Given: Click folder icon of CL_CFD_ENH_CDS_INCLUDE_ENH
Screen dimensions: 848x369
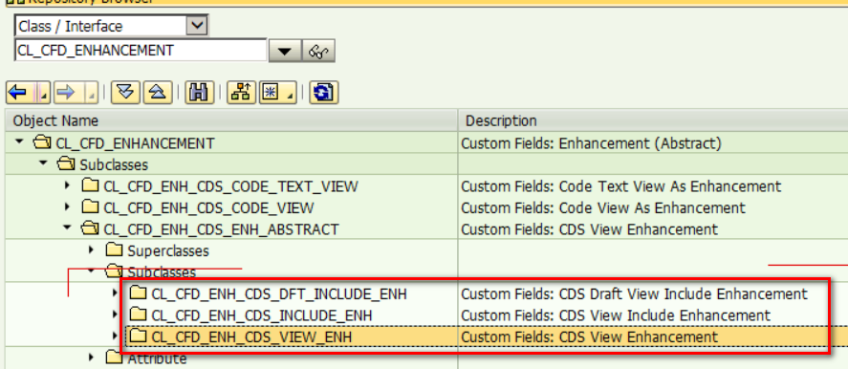Looking at the screenshot, I should [139, 314].
